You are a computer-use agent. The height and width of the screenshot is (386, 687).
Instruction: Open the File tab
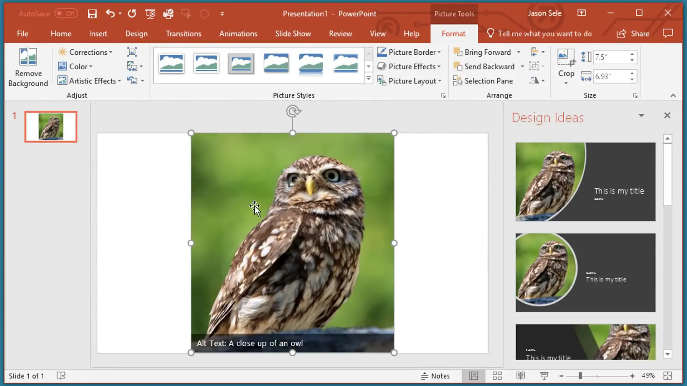(23, 34)
